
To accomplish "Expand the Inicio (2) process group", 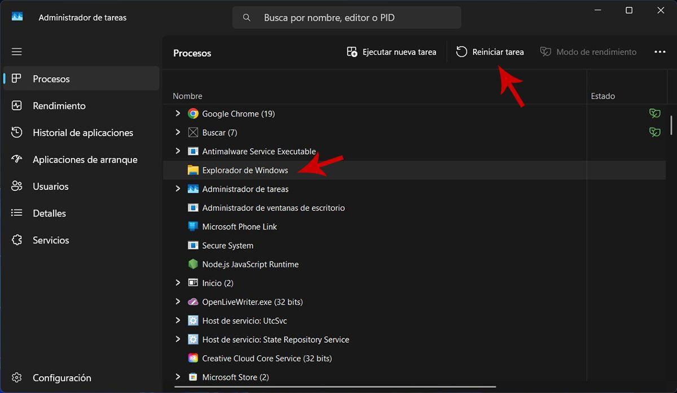I will pyautogui.click(x=178, y=283).
